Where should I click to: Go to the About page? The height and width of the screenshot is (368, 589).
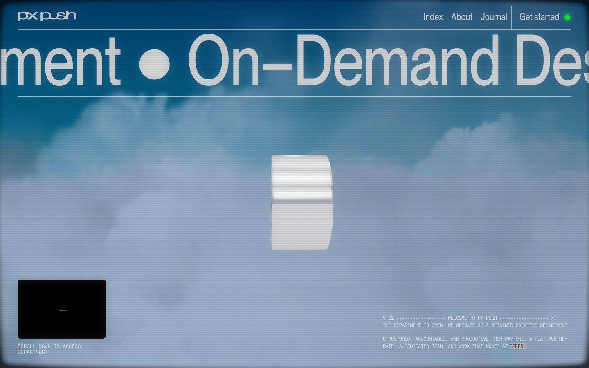(462, 17)
